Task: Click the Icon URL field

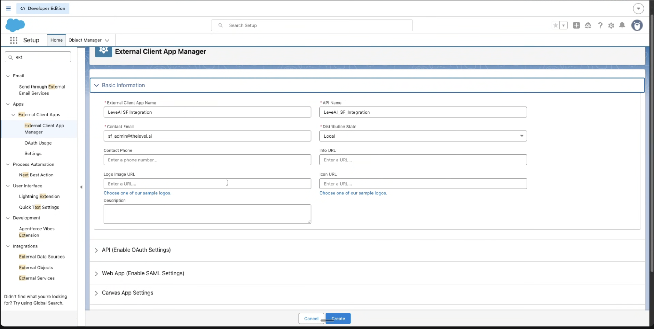Action: point(423,184)
